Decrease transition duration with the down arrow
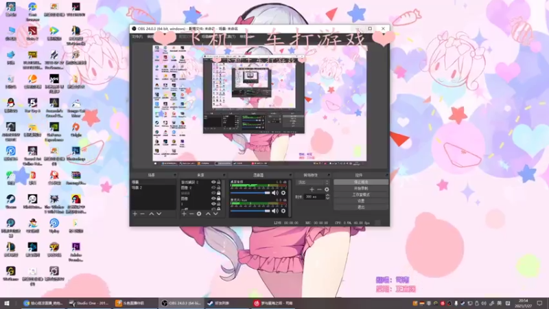549x309 pixels. pyautogui.click(x=327, y=198)
